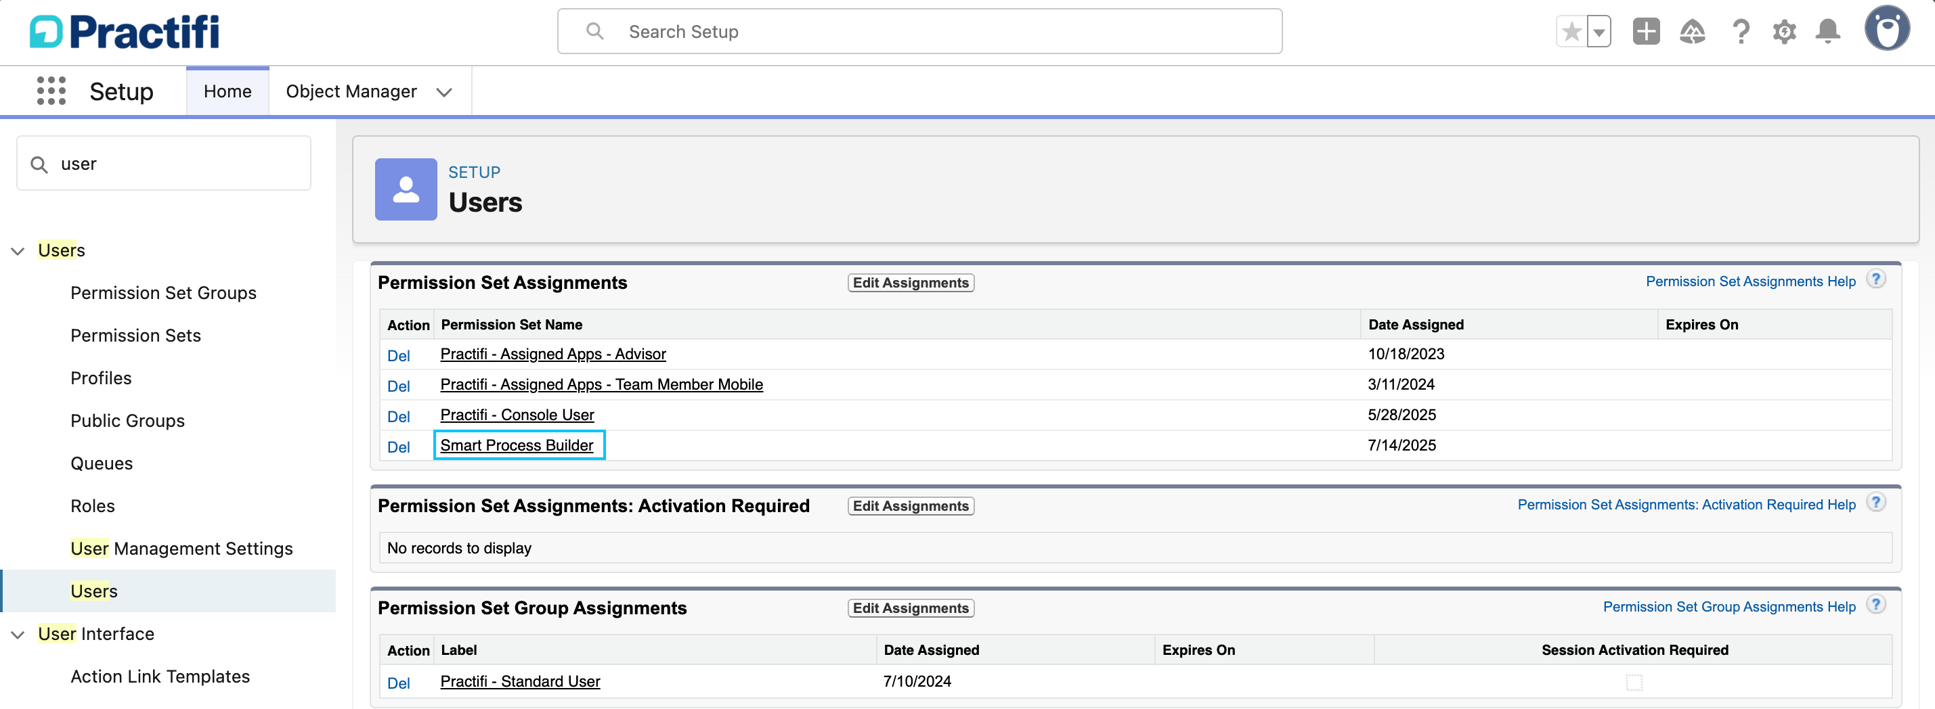Click the Practifi logo

tap(125, 32)
